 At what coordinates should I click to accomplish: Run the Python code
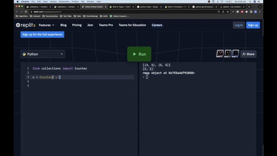pyautogui.click(x=139, y=54)
